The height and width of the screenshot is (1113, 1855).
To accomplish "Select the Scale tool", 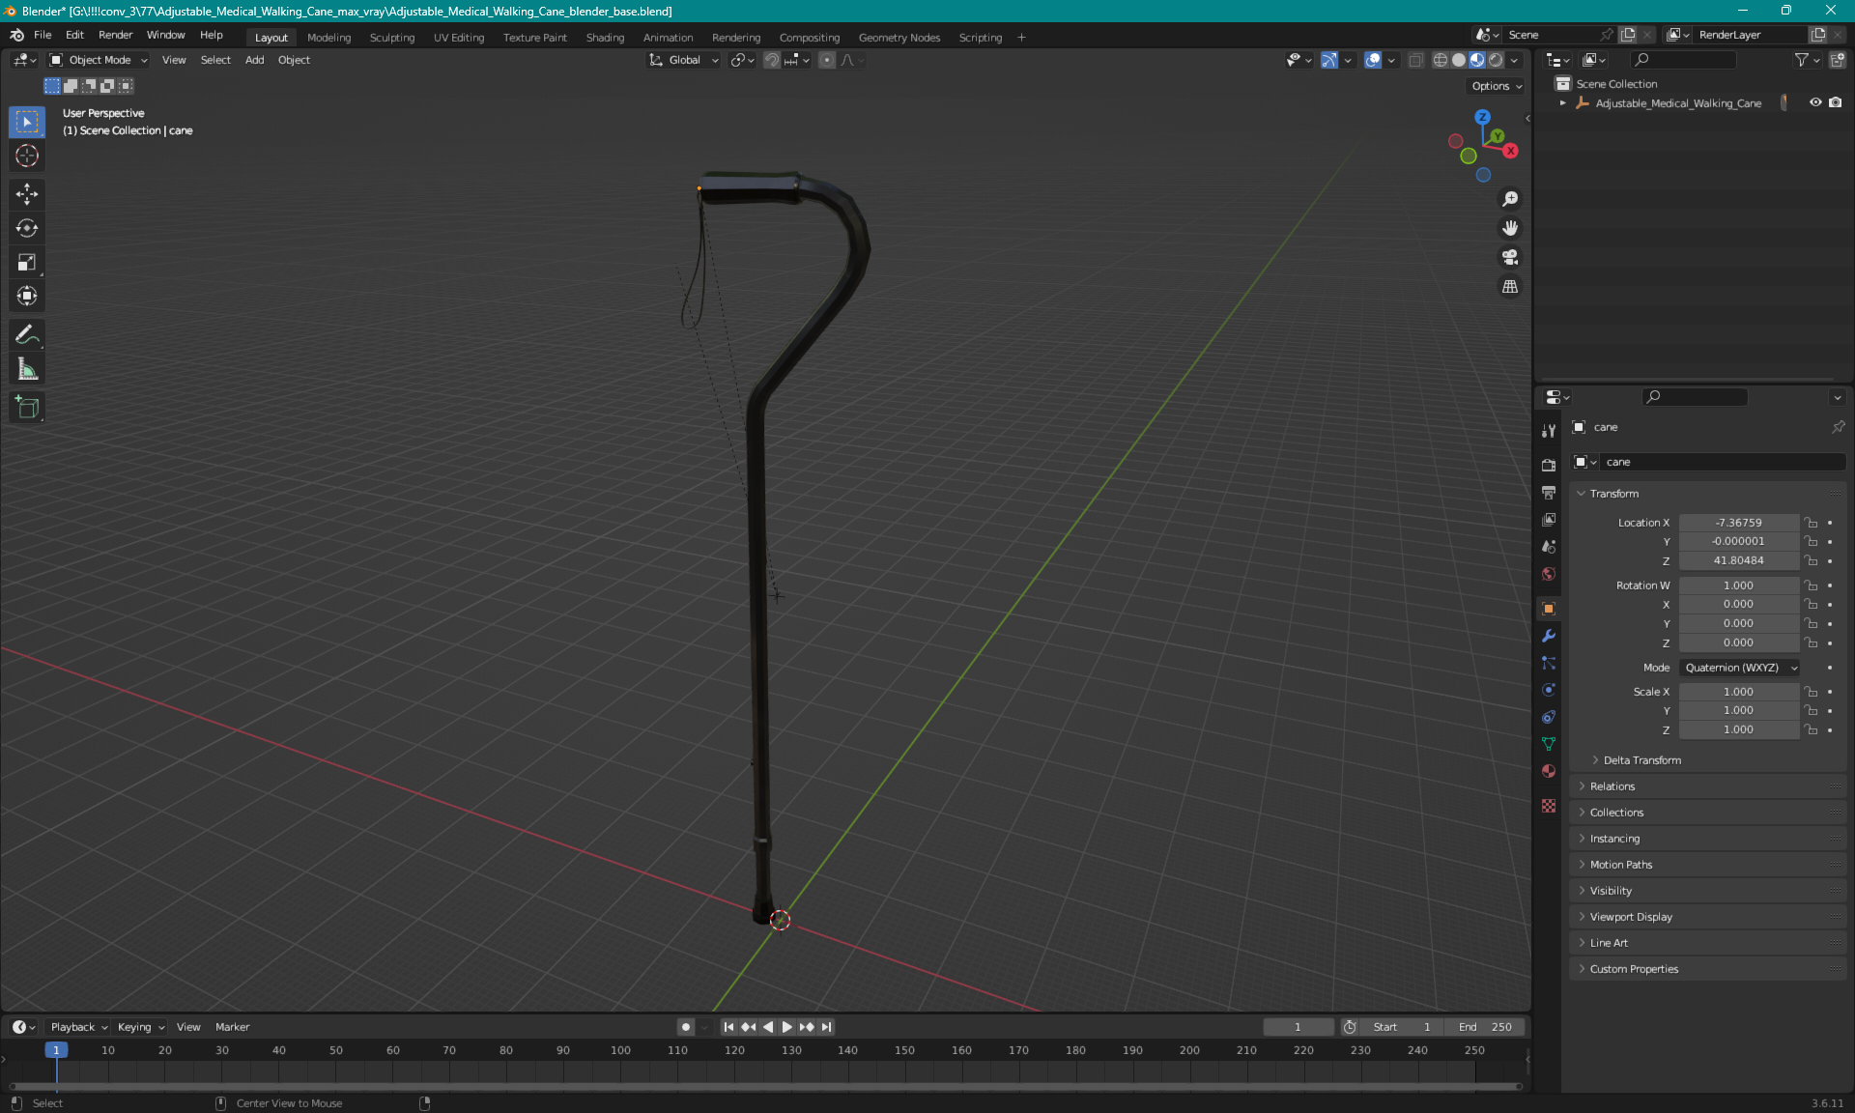I will [27, 262].
